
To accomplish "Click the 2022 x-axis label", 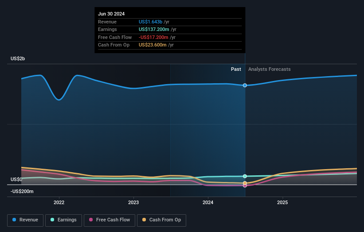I will 59,202.
